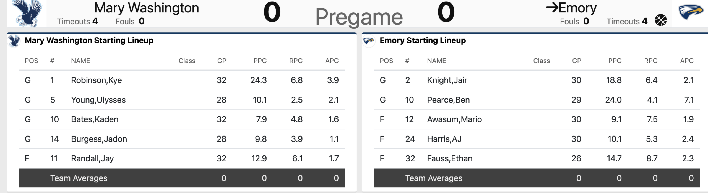The height and width of the screenshot is (193, 708).
Task: Click Team Averages row in Emory table
Action: pyautogui.click(x=434, y=178)
